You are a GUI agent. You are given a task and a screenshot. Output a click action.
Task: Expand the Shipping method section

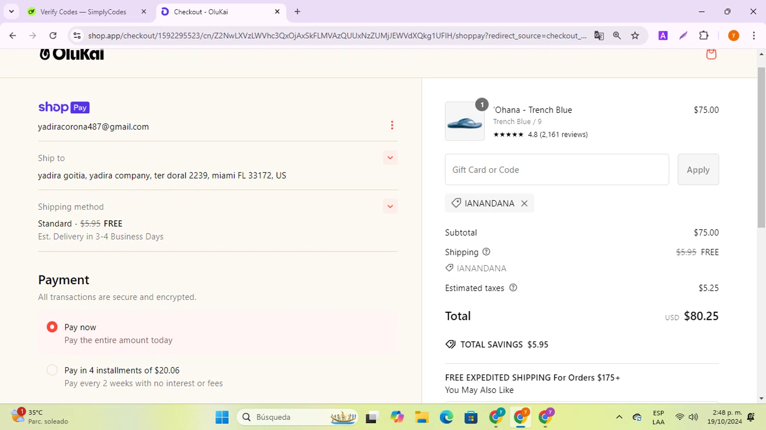click(x=390, y=207)
